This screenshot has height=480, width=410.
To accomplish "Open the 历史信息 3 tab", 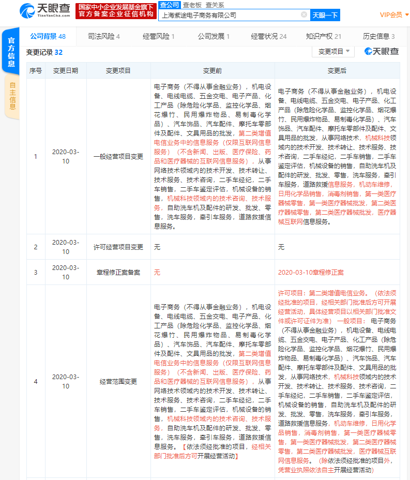I will (x=379, y=36).
